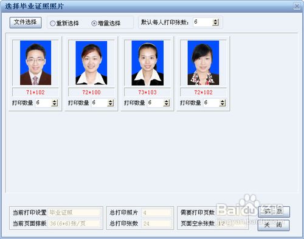Viewport: 304px width, 239px height.
Task: Decrease 打印数量 for the 72*100 photo
Action: pyautogui.click(x=110, y=105)
